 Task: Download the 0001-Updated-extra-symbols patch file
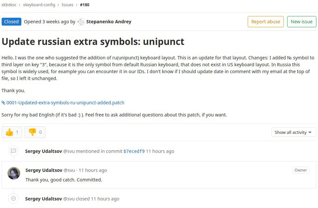[x=65, y=103]
